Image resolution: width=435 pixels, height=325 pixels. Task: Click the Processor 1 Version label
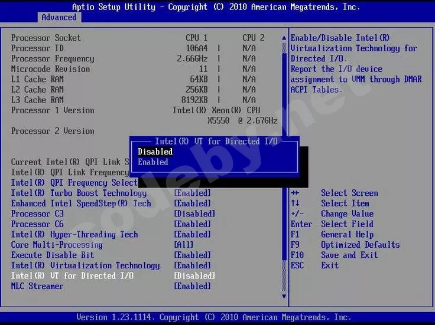coord(53,110)
